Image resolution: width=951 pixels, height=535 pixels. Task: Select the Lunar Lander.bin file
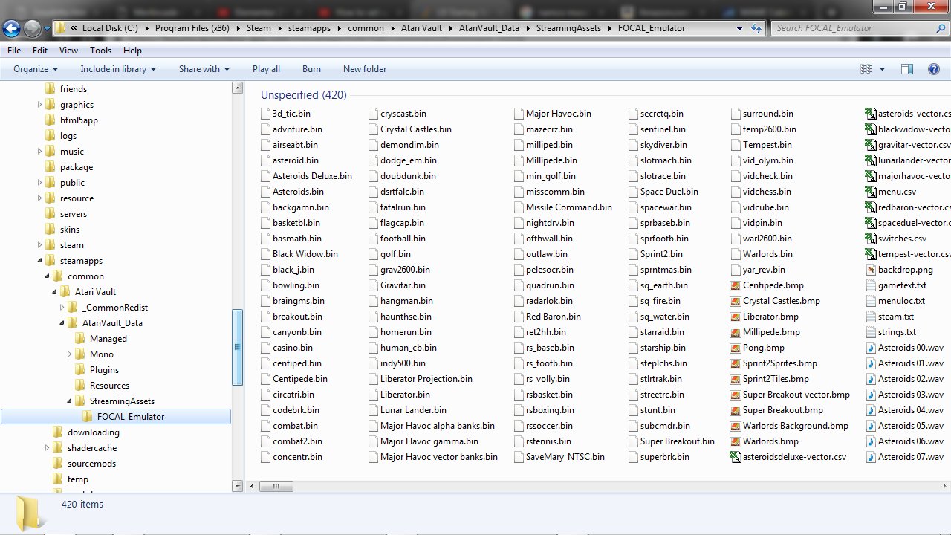pos(413,410)
